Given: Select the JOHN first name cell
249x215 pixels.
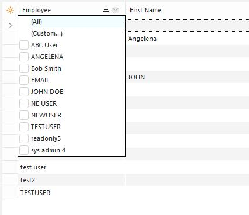Looking at the screenshot, I should [x=187, y=77].
